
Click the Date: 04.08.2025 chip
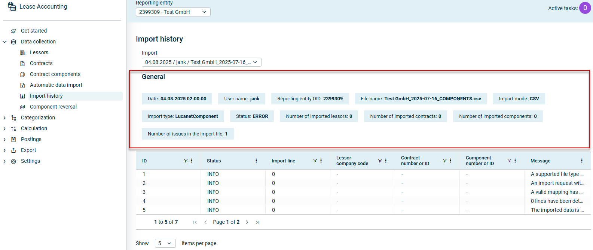[177, 99]
